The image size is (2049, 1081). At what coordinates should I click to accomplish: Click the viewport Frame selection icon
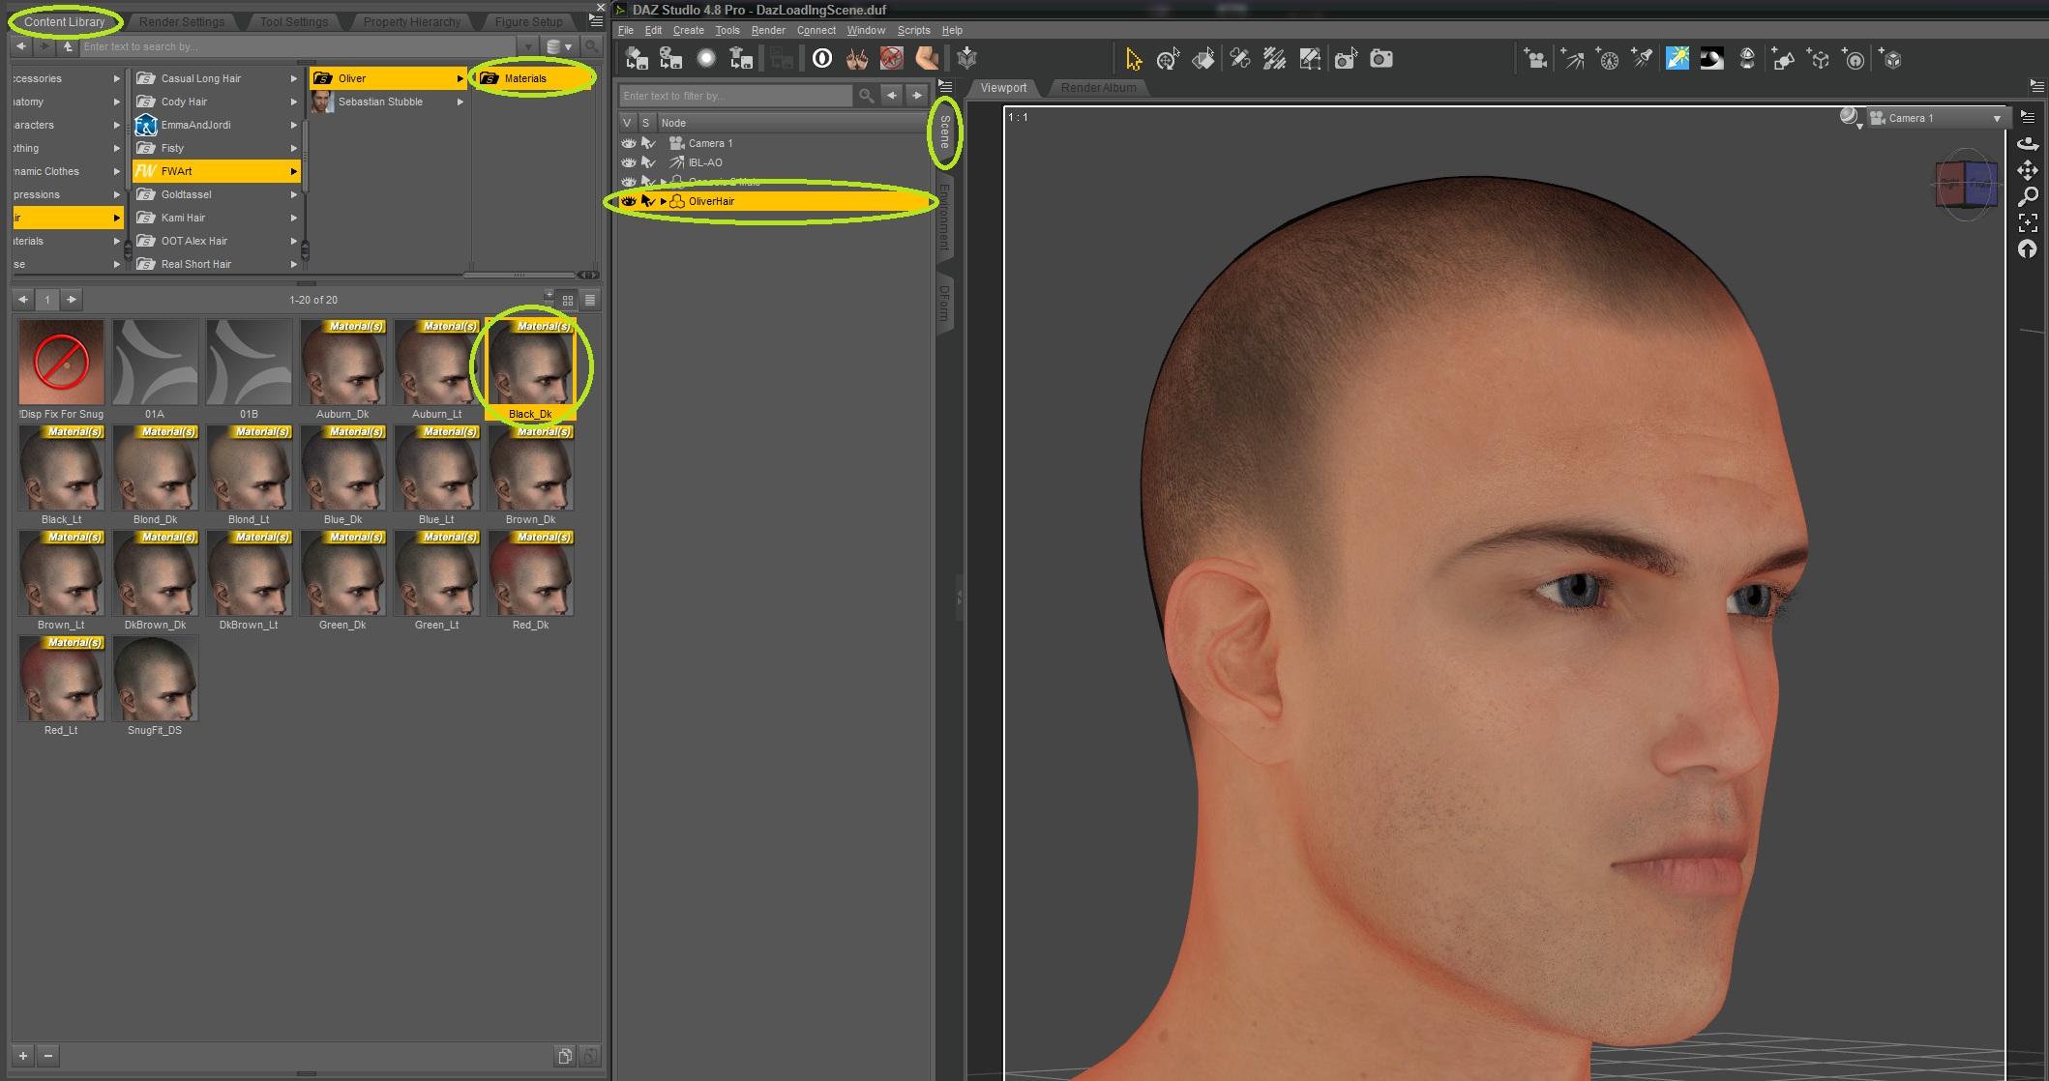click(x=2028, y=222)
